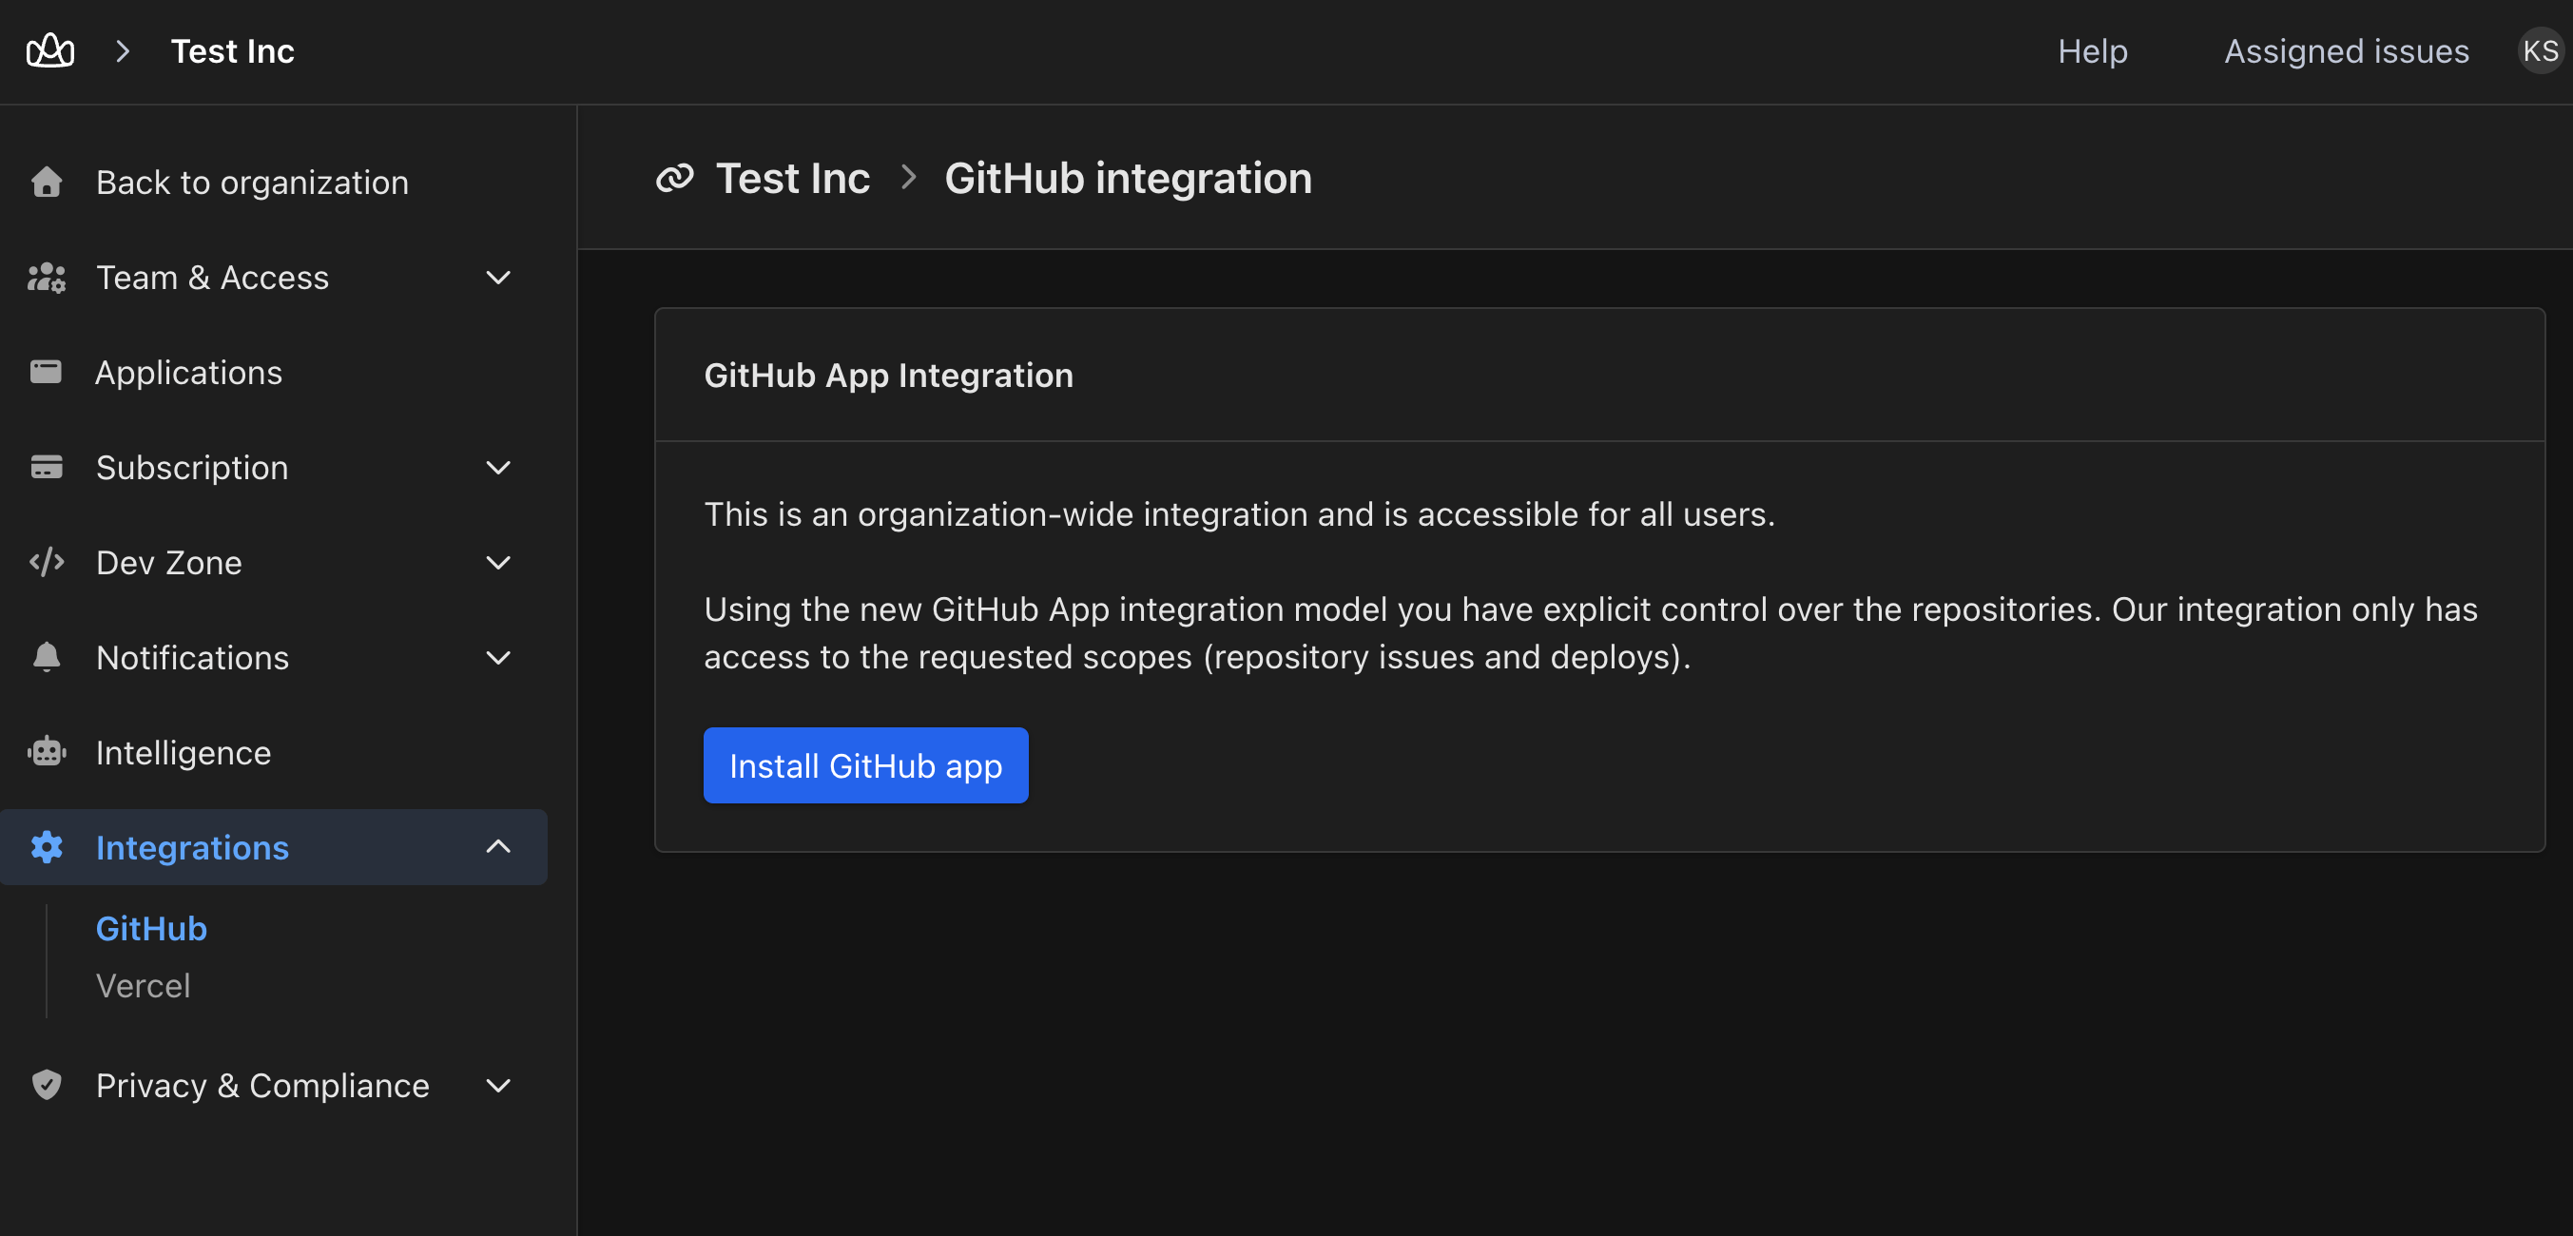Click the Subscription menu label
Image resolution: width=2573 pixels, height=1236 pixels.
[192, 466]
